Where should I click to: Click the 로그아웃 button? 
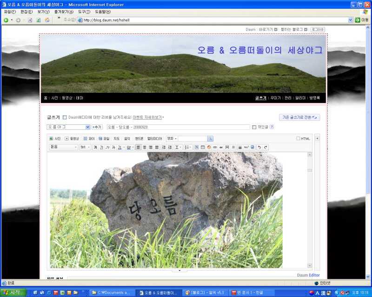318,29
